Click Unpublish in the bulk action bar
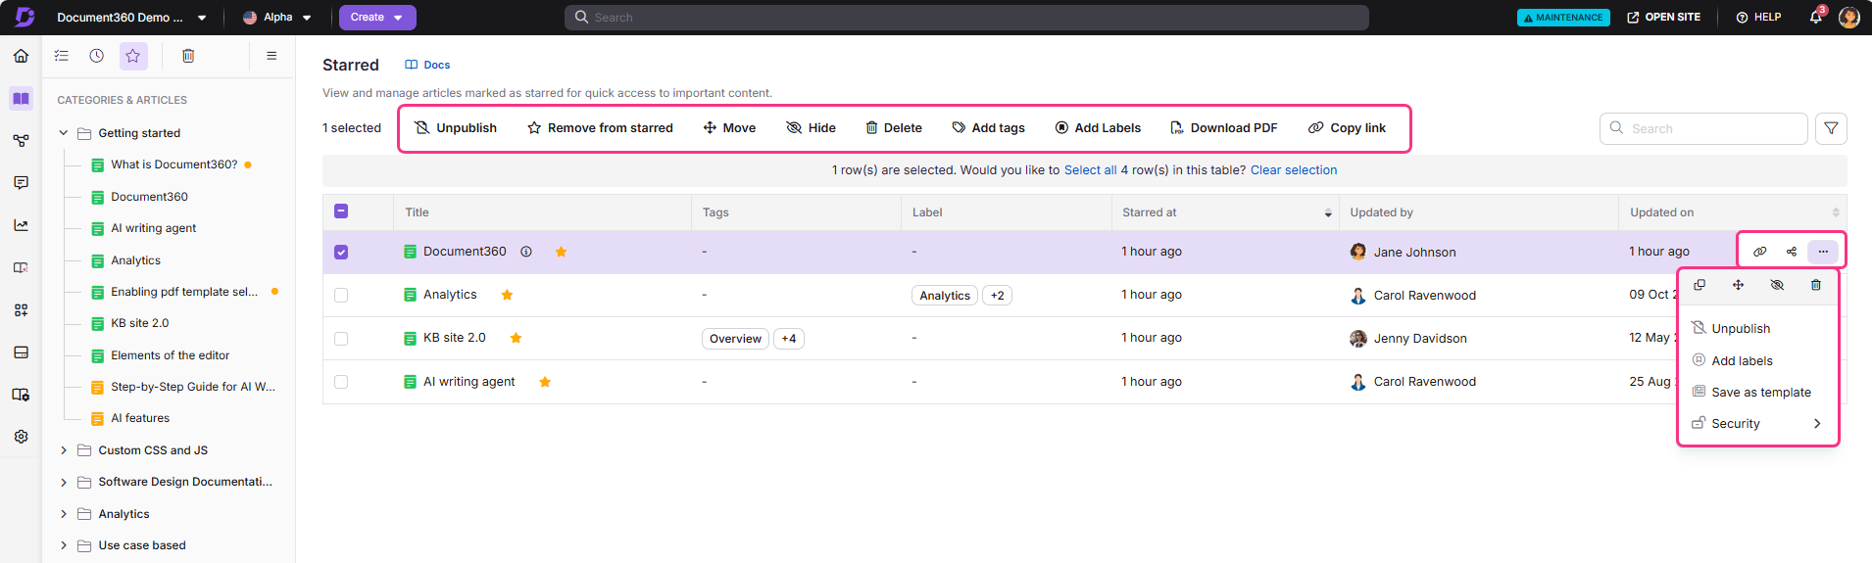The height and width of the screenshot is (563, 1872). coord(456,128)
